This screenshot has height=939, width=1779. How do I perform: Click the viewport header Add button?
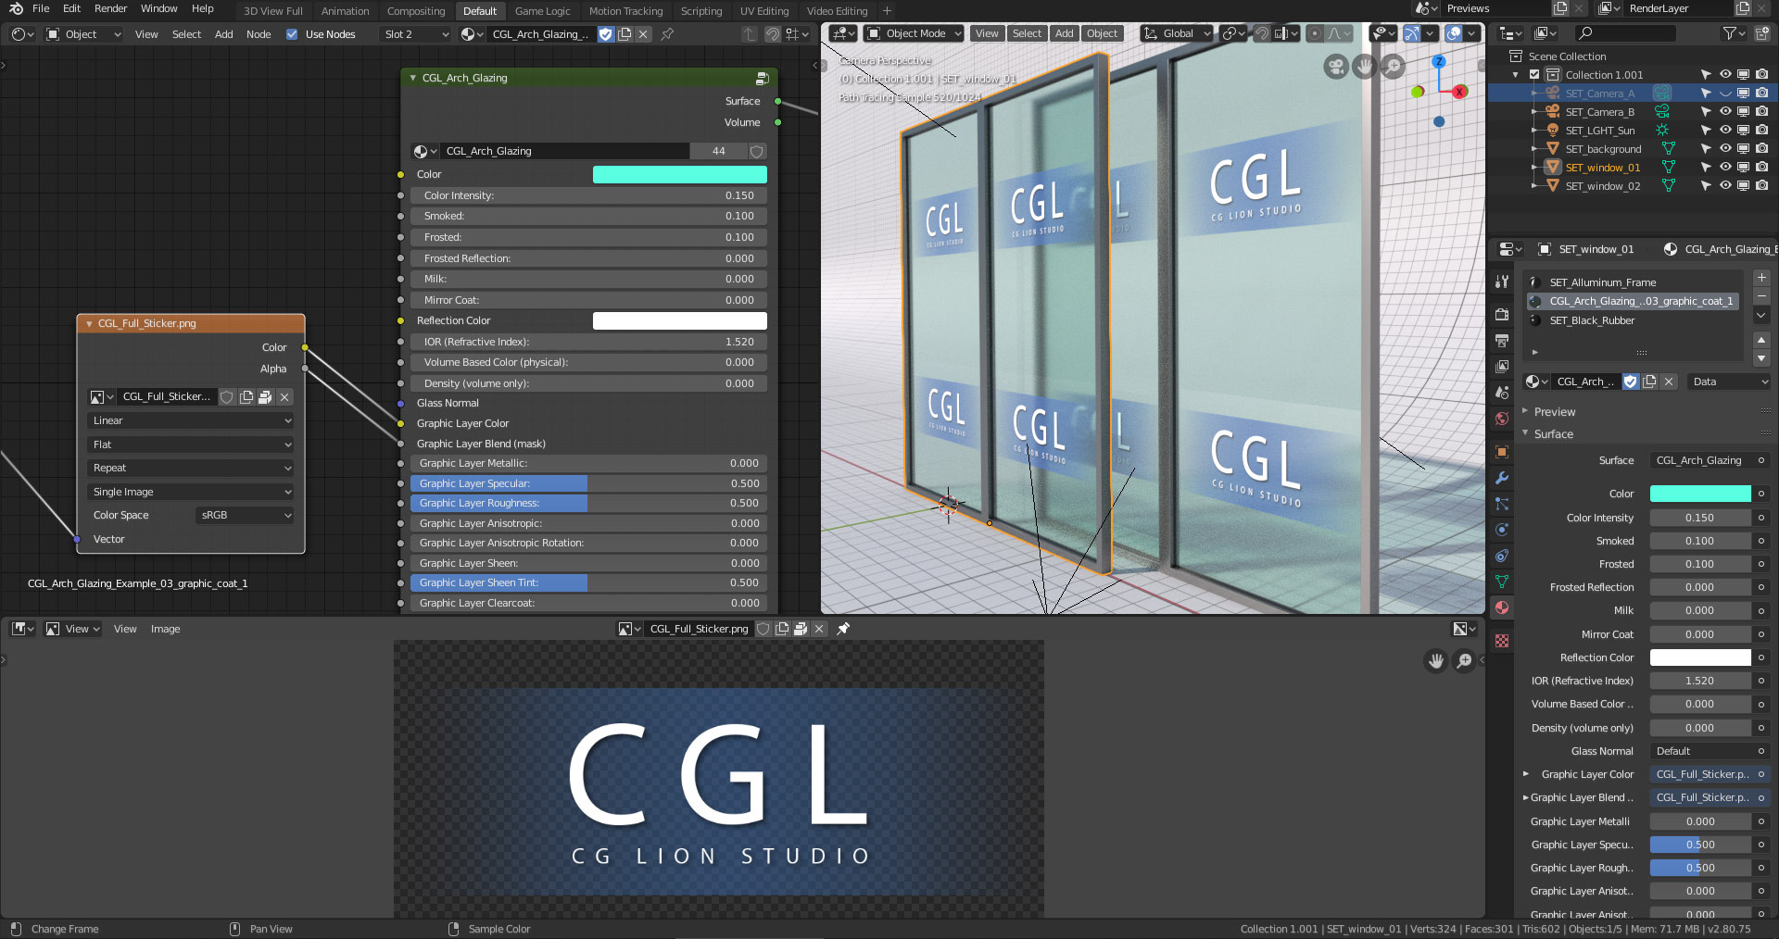(1065, 33)
